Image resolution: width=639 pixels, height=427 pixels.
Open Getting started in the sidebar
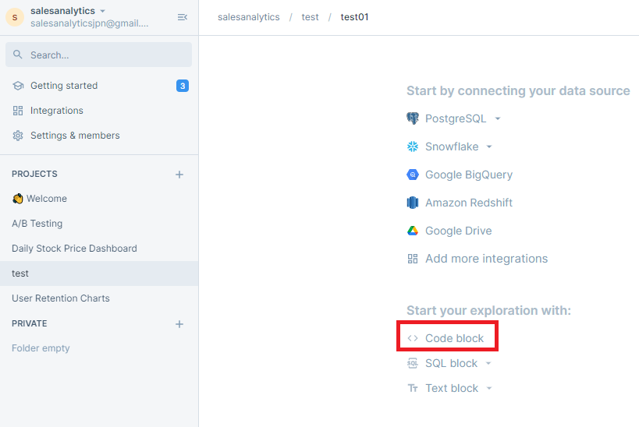63,86
